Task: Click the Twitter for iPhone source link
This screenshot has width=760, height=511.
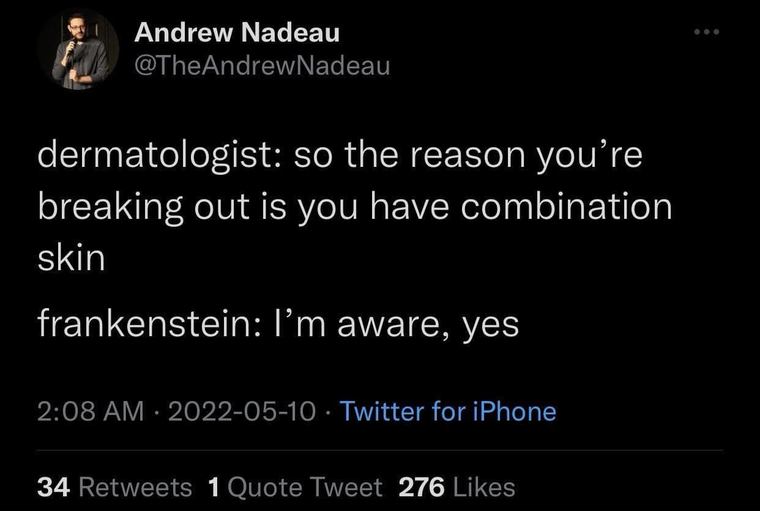Action: point(449,411)
